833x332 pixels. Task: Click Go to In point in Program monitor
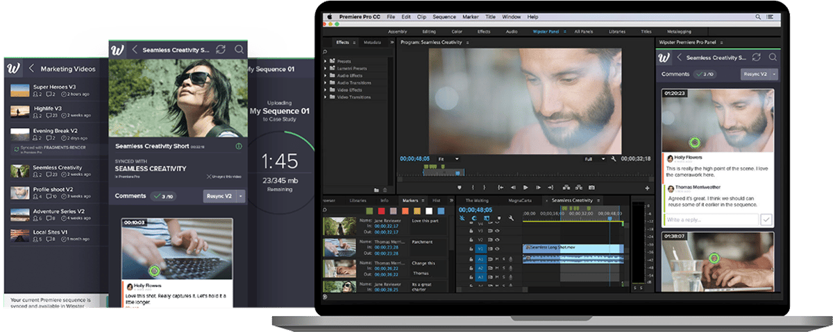(x=500, y=187)
